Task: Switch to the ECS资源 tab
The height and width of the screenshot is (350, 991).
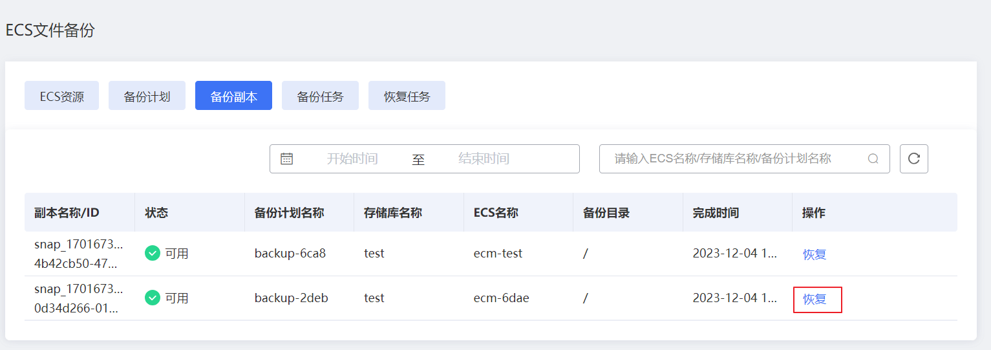Action: (x=61, y=96)
